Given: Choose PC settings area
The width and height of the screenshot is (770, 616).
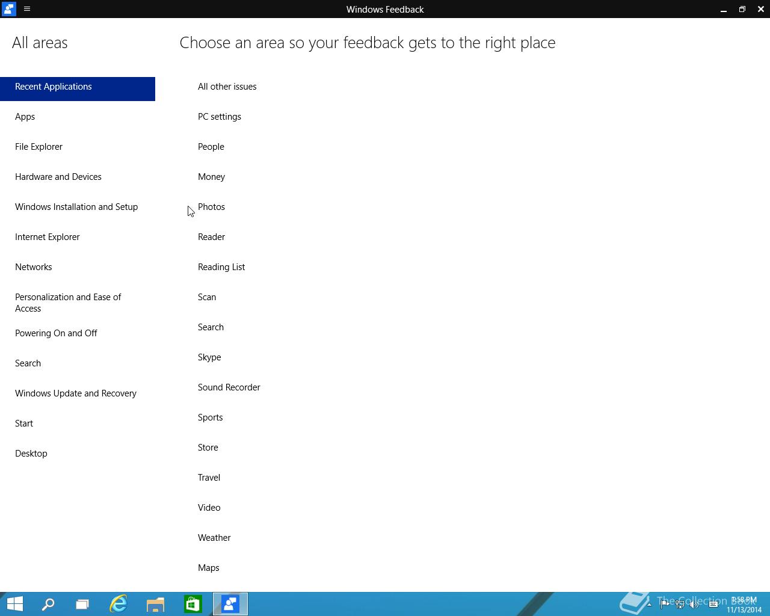Looking at the screenshot, I should pos(220,117).
